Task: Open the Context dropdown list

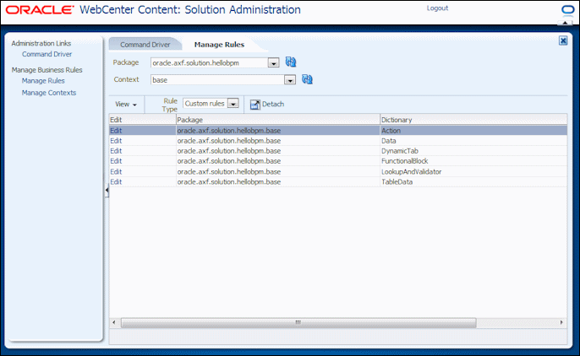Action: [290, 80]
